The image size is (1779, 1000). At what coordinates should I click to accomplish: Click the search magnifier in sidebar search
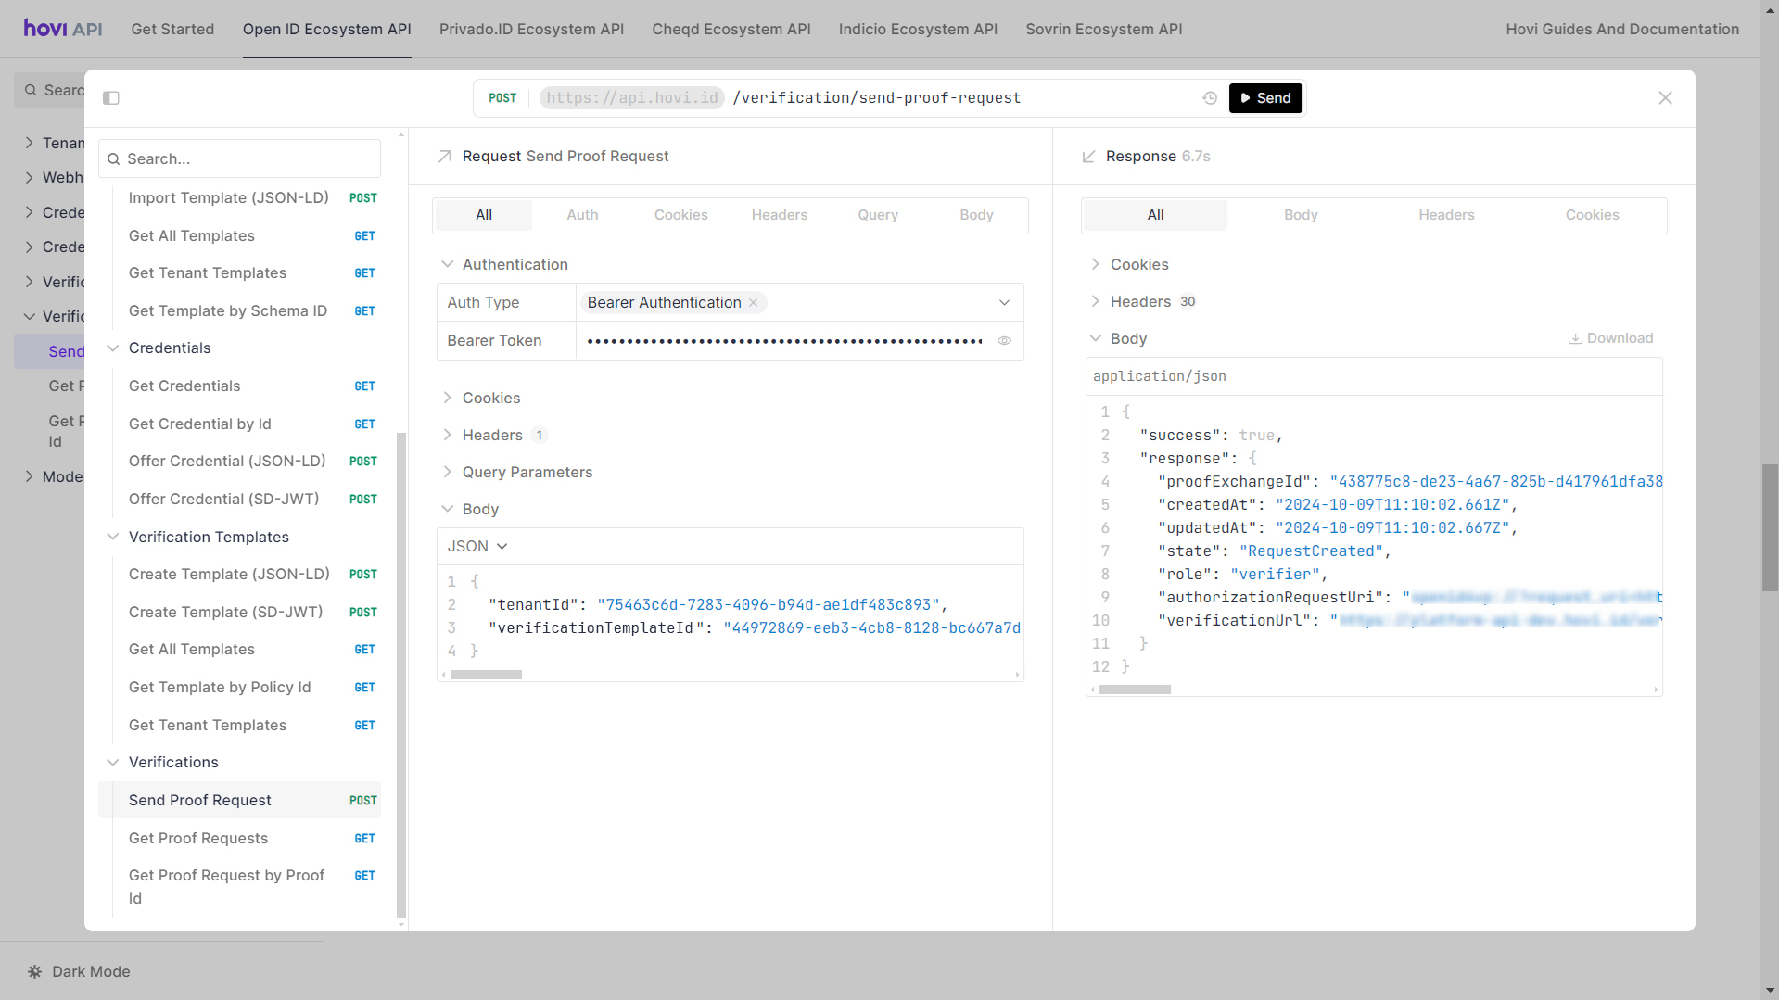114,159
